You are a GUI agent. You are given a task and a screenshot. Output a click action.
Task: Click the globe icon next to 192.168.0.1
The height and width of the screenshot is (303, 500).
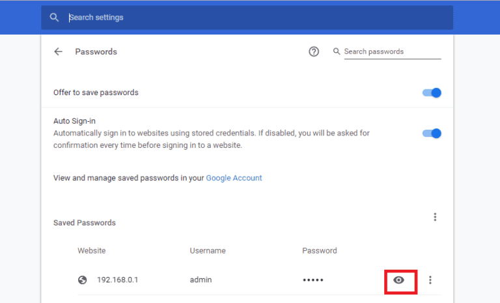[82, 280]
